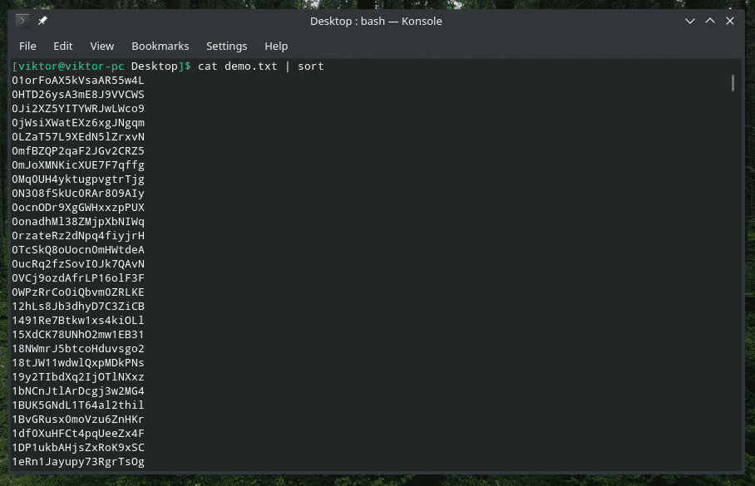Image resolution: width=755 pixels, height=486 pixels.
Task: Open the File menu
Action: (x=27, y=46)
